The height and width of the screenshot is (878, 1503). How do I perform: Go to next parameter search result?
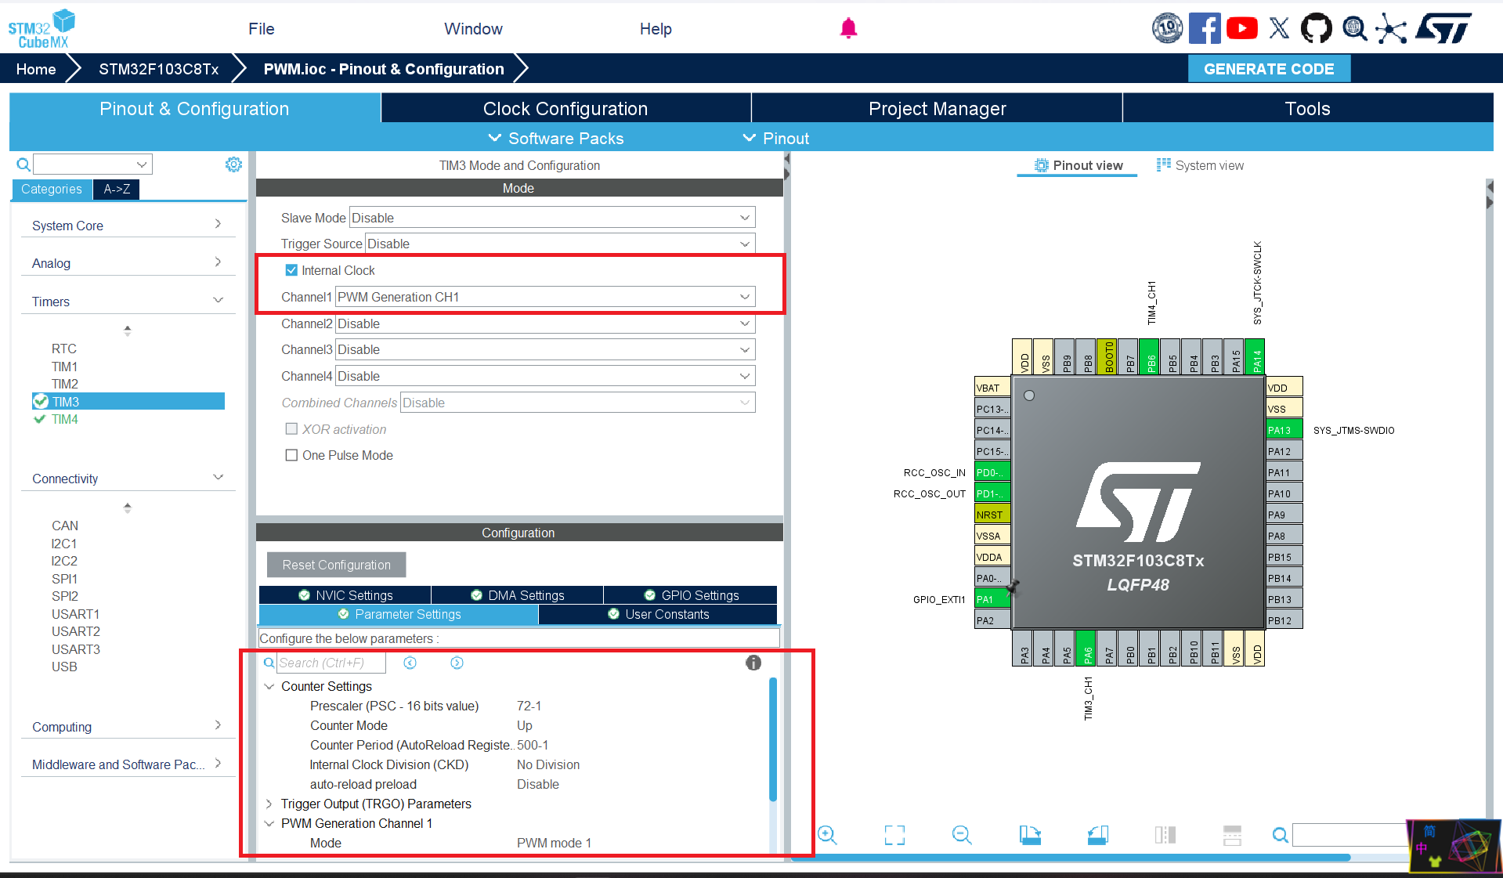click(x=457, y=663)
